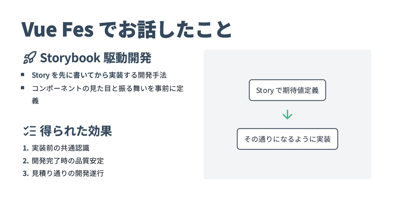The image size is (394, 221).
Task: Click the word '義' on the wrapped line
Action: [35, 101]
